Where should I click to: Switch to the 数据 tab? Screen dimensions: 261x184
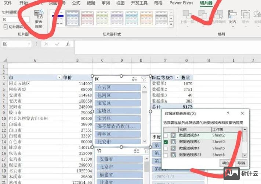91,3
